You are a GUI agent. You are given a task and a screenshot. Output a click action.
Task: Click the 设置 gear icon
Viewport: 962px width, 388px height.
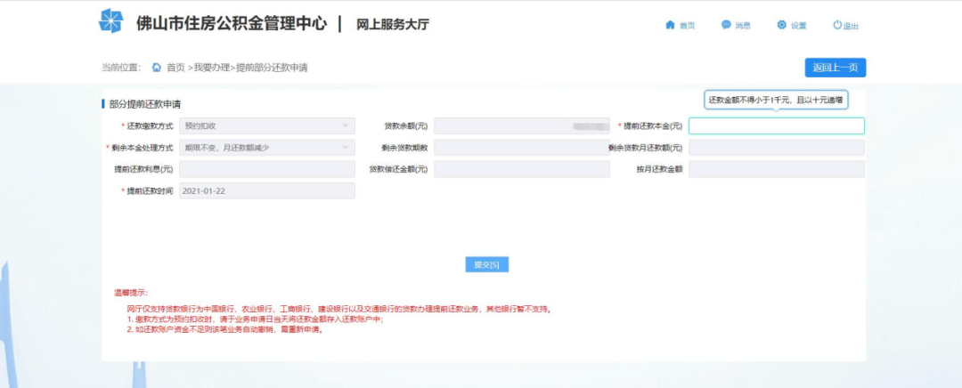[x=782, y=25]
